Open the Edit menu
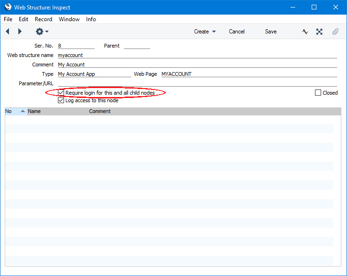 pos(24,19)
